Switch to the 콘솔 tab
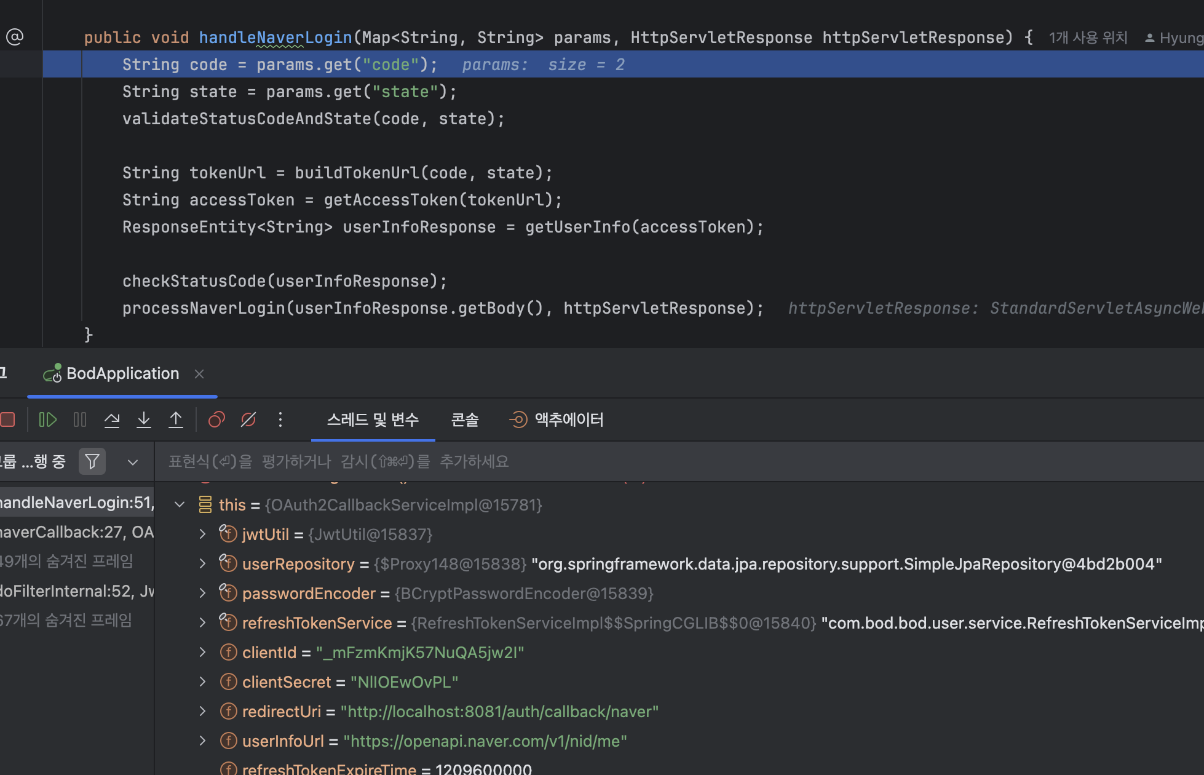 click(x=465, y=419)
